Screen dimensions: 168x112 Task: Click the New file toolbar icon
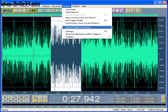click(15, 11)
